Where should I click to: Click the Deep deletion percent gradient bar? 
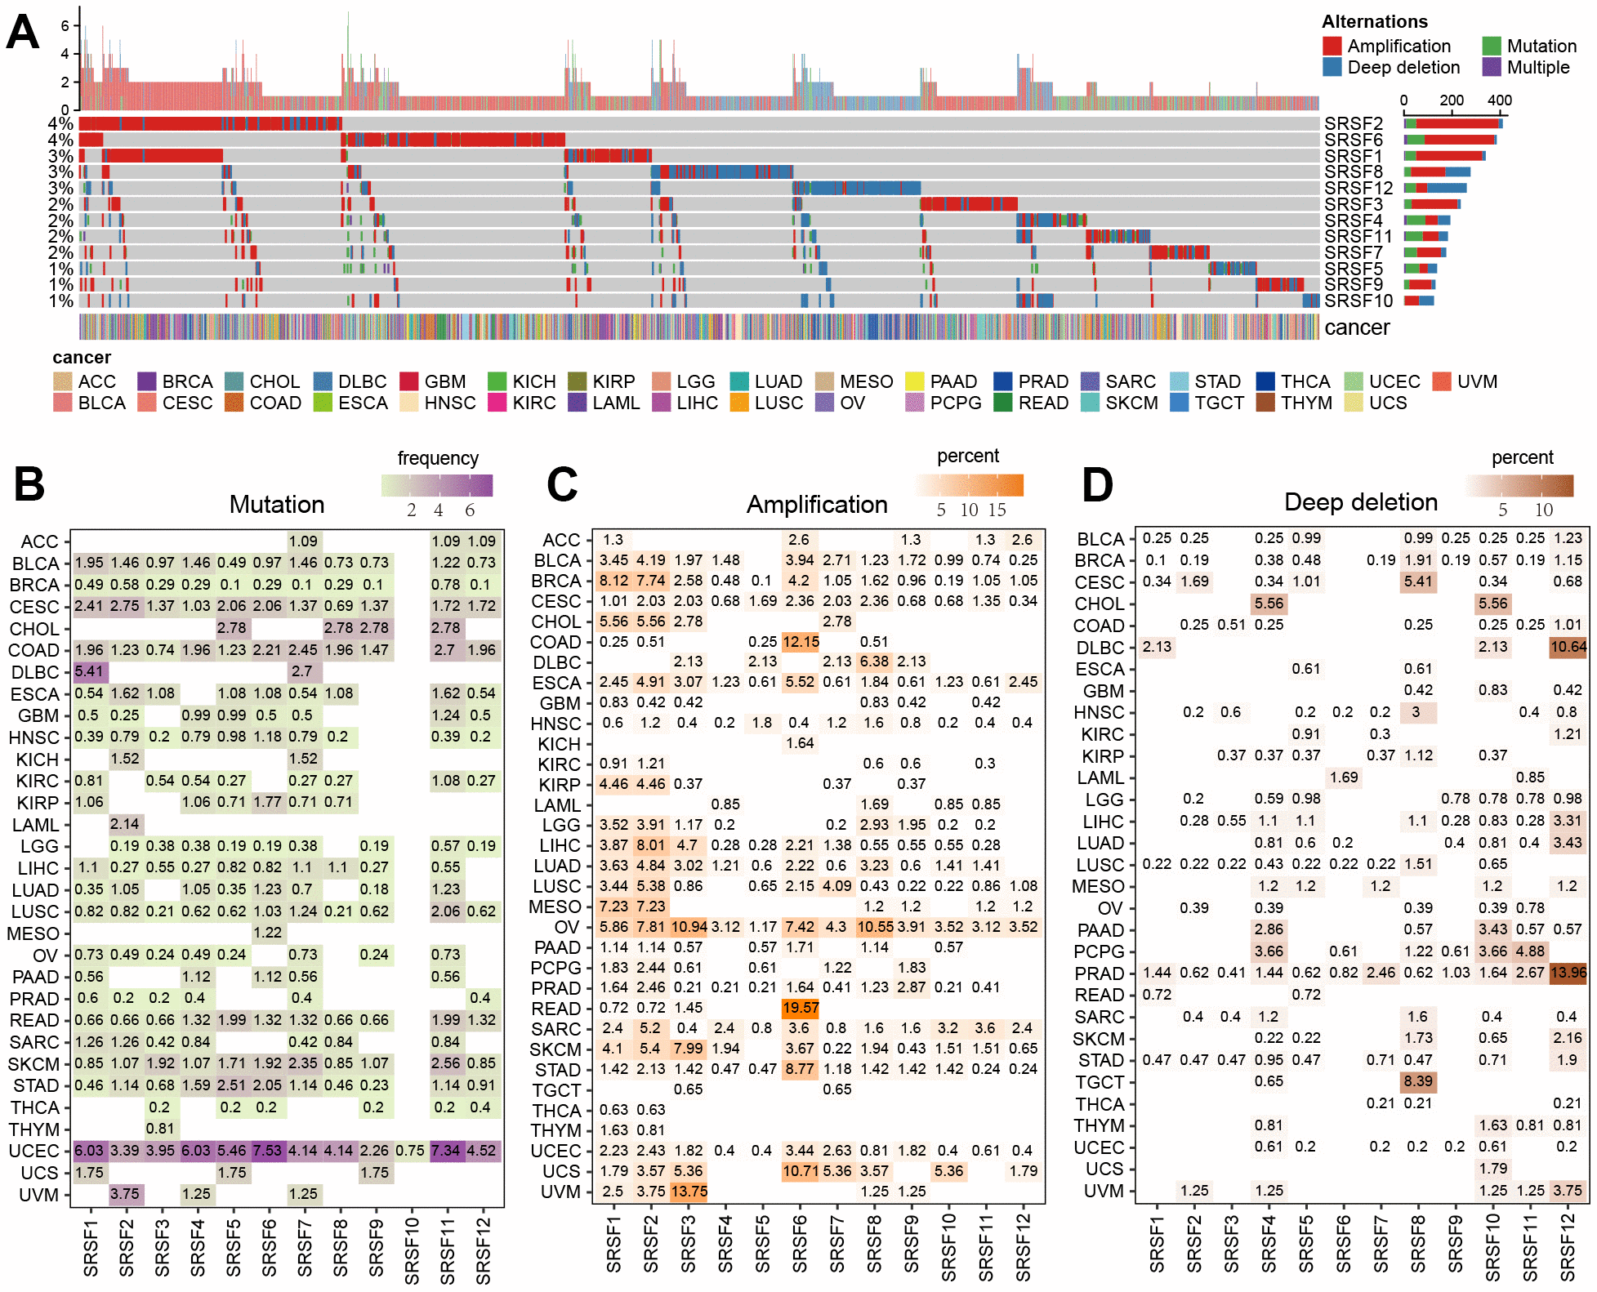coord(1519,485)
